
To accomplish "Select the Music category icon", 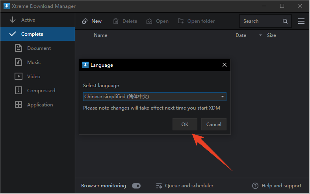I will (19, 62).
